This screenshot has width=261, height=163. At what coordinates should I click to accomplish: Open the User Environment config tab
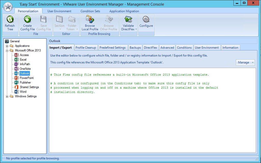[207, 48]
